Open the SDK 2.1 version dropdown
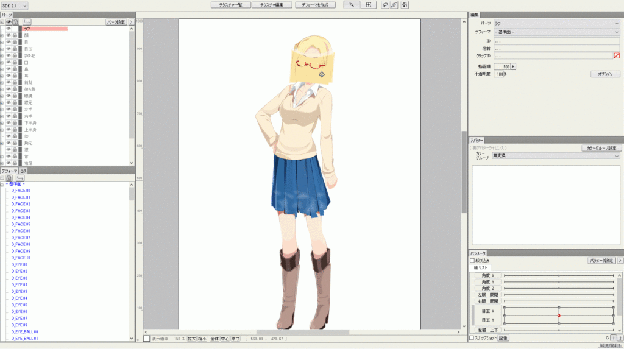624x349 pixels. (x=15, y=5)
